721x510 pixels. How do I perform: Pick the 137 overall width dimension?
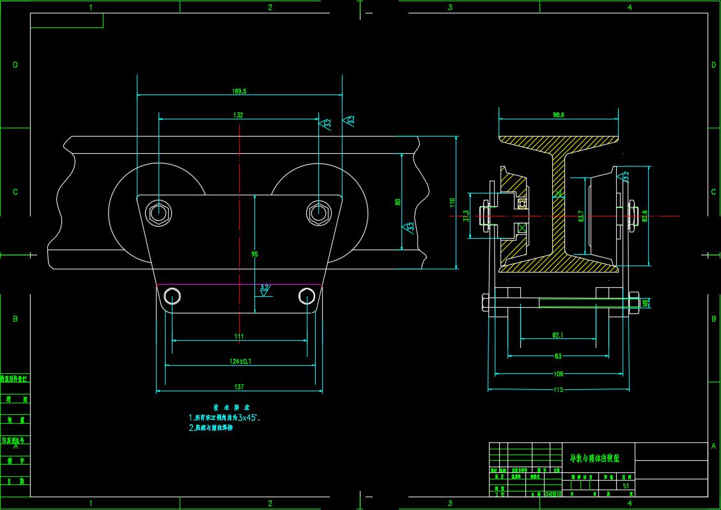tap(239, 387)
